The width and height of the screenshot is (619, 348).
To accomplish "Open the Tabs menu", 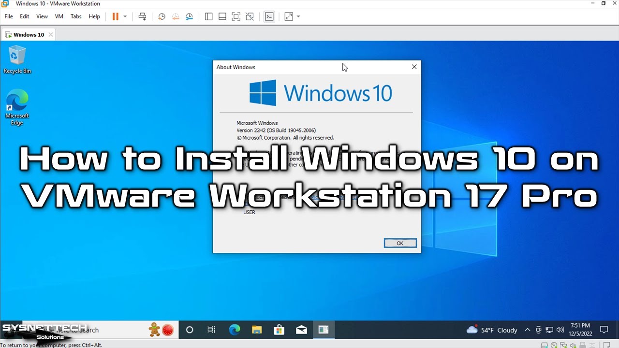I will point(76,16).
